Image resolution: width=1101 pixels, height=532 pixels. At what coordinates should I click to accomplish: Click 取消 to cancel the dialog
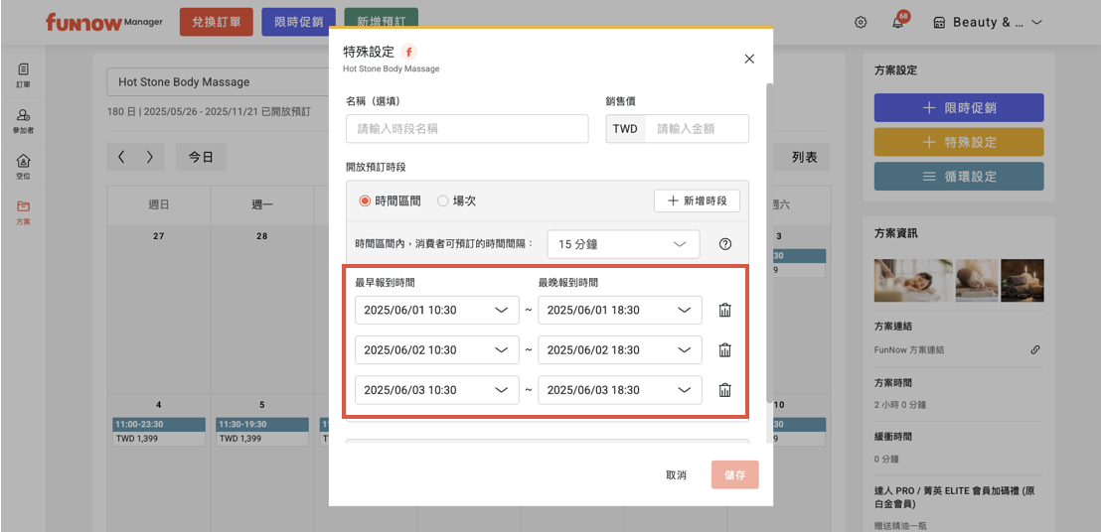(x=676, y=474)
